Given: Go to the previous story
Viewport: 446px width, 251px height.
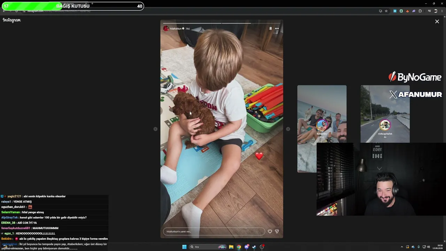Looking at the screenshot, I should (x=155, y=129).
